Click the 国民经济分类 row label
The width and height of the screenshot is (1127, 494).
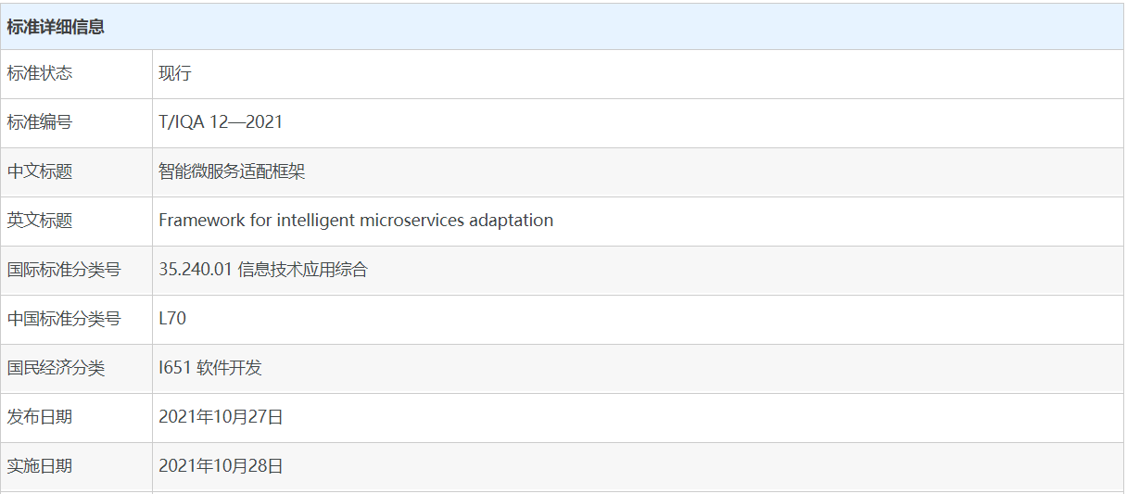click(56, 368)
